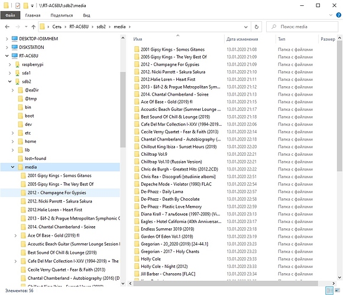Viewport: 343px width, 295px height.
Task: Expand the Cafe Del Mar Collection tree node
Action: click(15, 261)
